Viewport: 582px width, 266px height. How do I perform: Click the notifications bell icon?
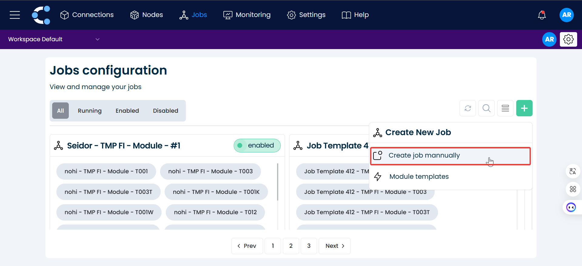[542, 15]
